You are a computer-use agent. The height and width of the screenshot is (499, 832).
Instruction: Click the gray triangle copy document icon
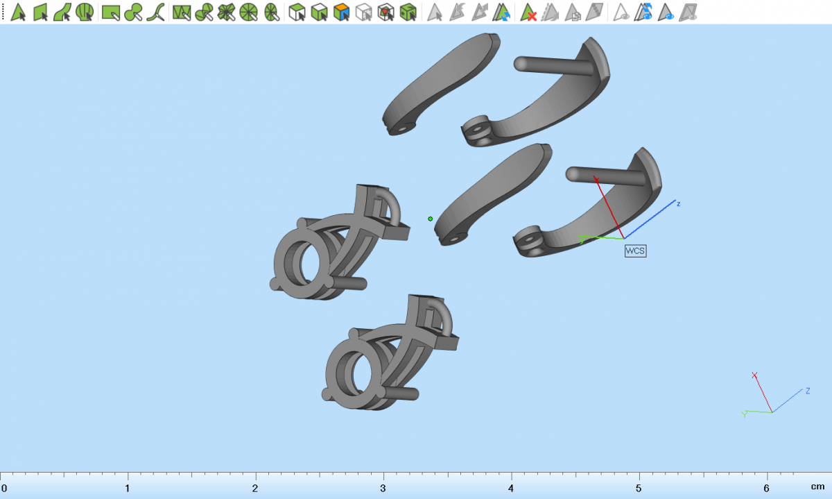(573, 12)
